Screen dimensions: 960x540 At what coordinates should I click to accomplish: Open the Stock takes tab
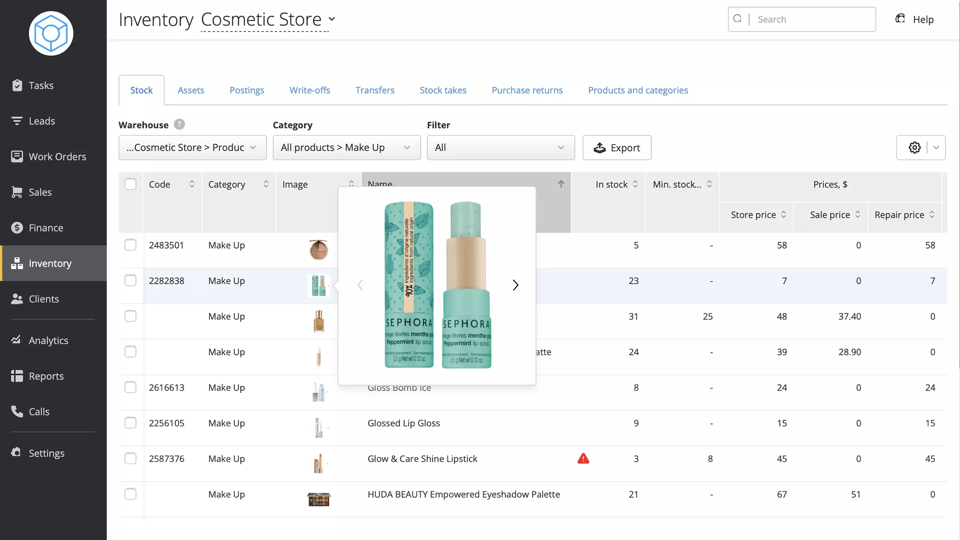pos(443,90)
